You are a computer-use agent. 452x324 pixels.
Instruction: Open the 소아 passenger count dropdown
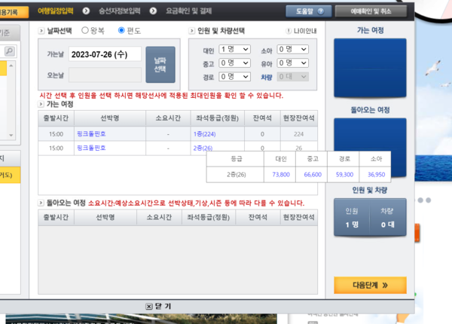(x=292, y=49)
